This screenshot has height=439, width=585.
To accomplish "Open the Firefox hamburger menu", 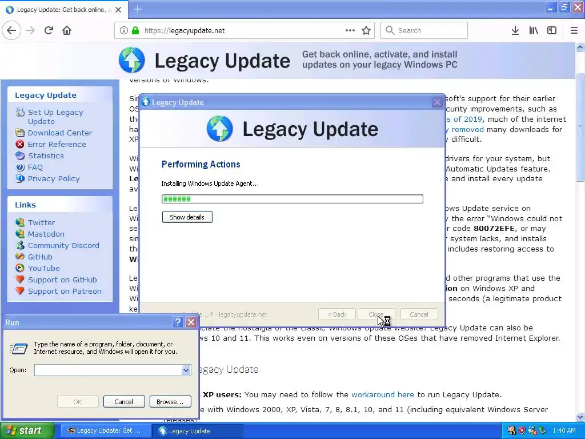I will (x=574, y=31).
